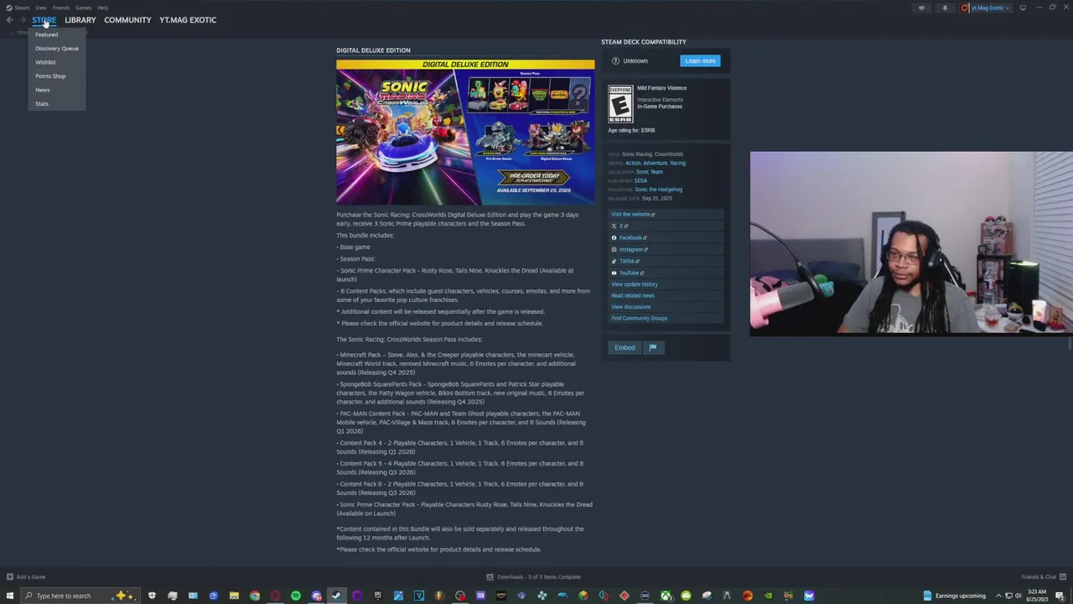This screenshot has height=604, width=1073.
Task: Open the Downloads status at the bottom
Action: [x=534, y=577]
